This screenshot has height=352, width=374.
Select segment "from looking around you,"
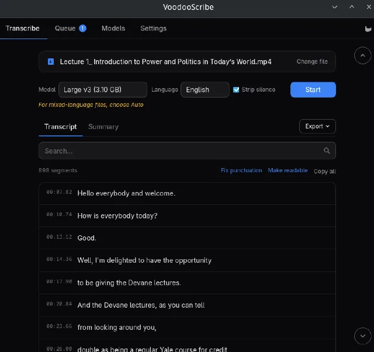(x=187, y=327)
